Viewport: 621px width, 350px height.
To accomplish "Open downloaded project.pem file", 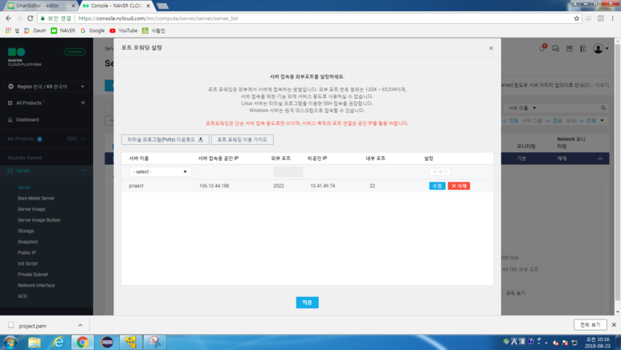I will (32, 326).
